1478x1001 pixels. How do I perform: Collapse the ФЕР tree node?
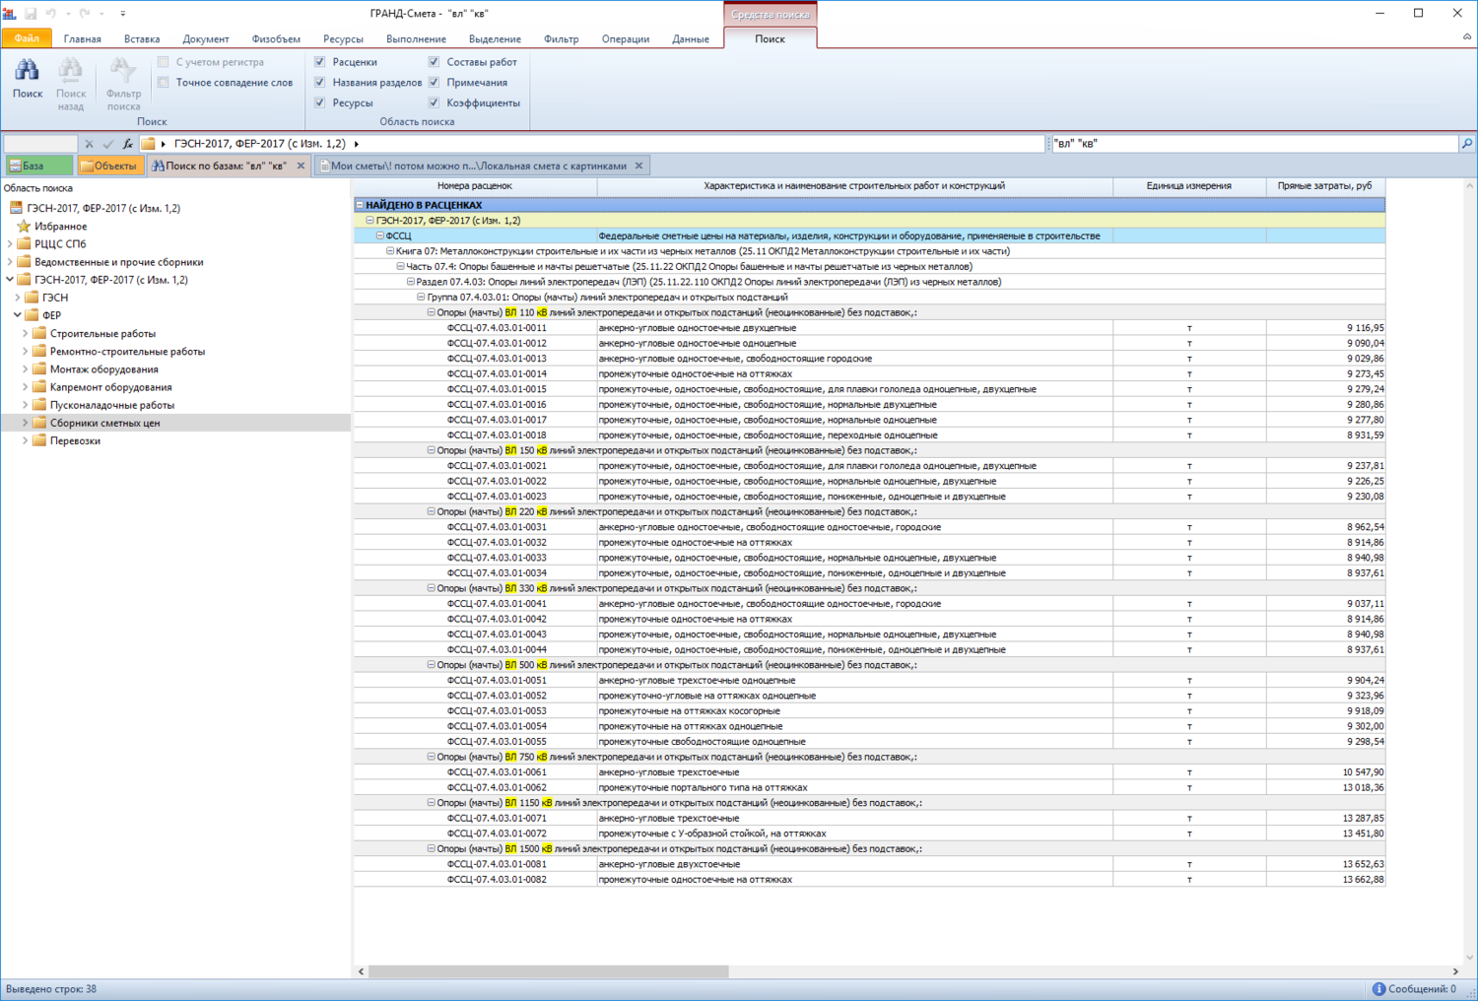pos(17,315)
